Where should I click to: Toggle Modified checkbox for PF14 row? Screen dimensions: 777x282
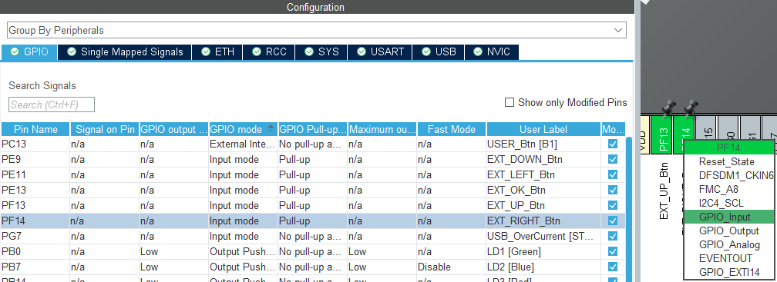[x=613, y=221]
